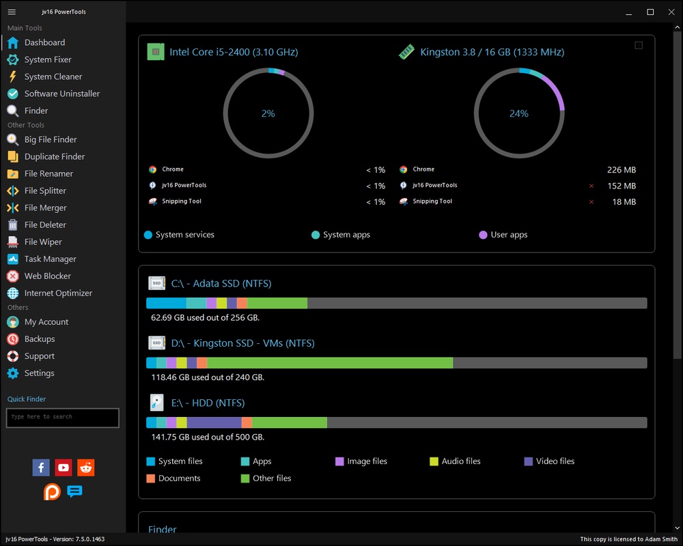Click the D: drive usage bar
Viewport: 683px width, 546px height.
pyautogui.click(x=396, y=362)
